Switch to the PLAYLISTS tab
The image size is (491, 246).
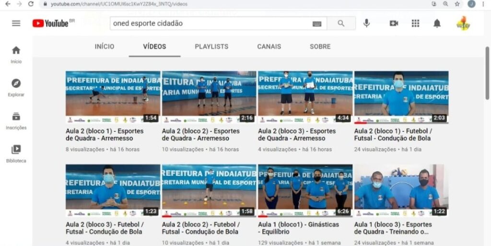click(211, 47)
